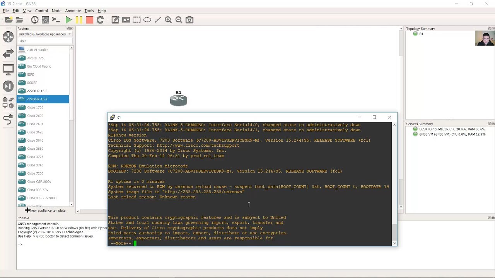
Task: Click canvas horizontal scroll-left arrow
Action: pos(78,211)
